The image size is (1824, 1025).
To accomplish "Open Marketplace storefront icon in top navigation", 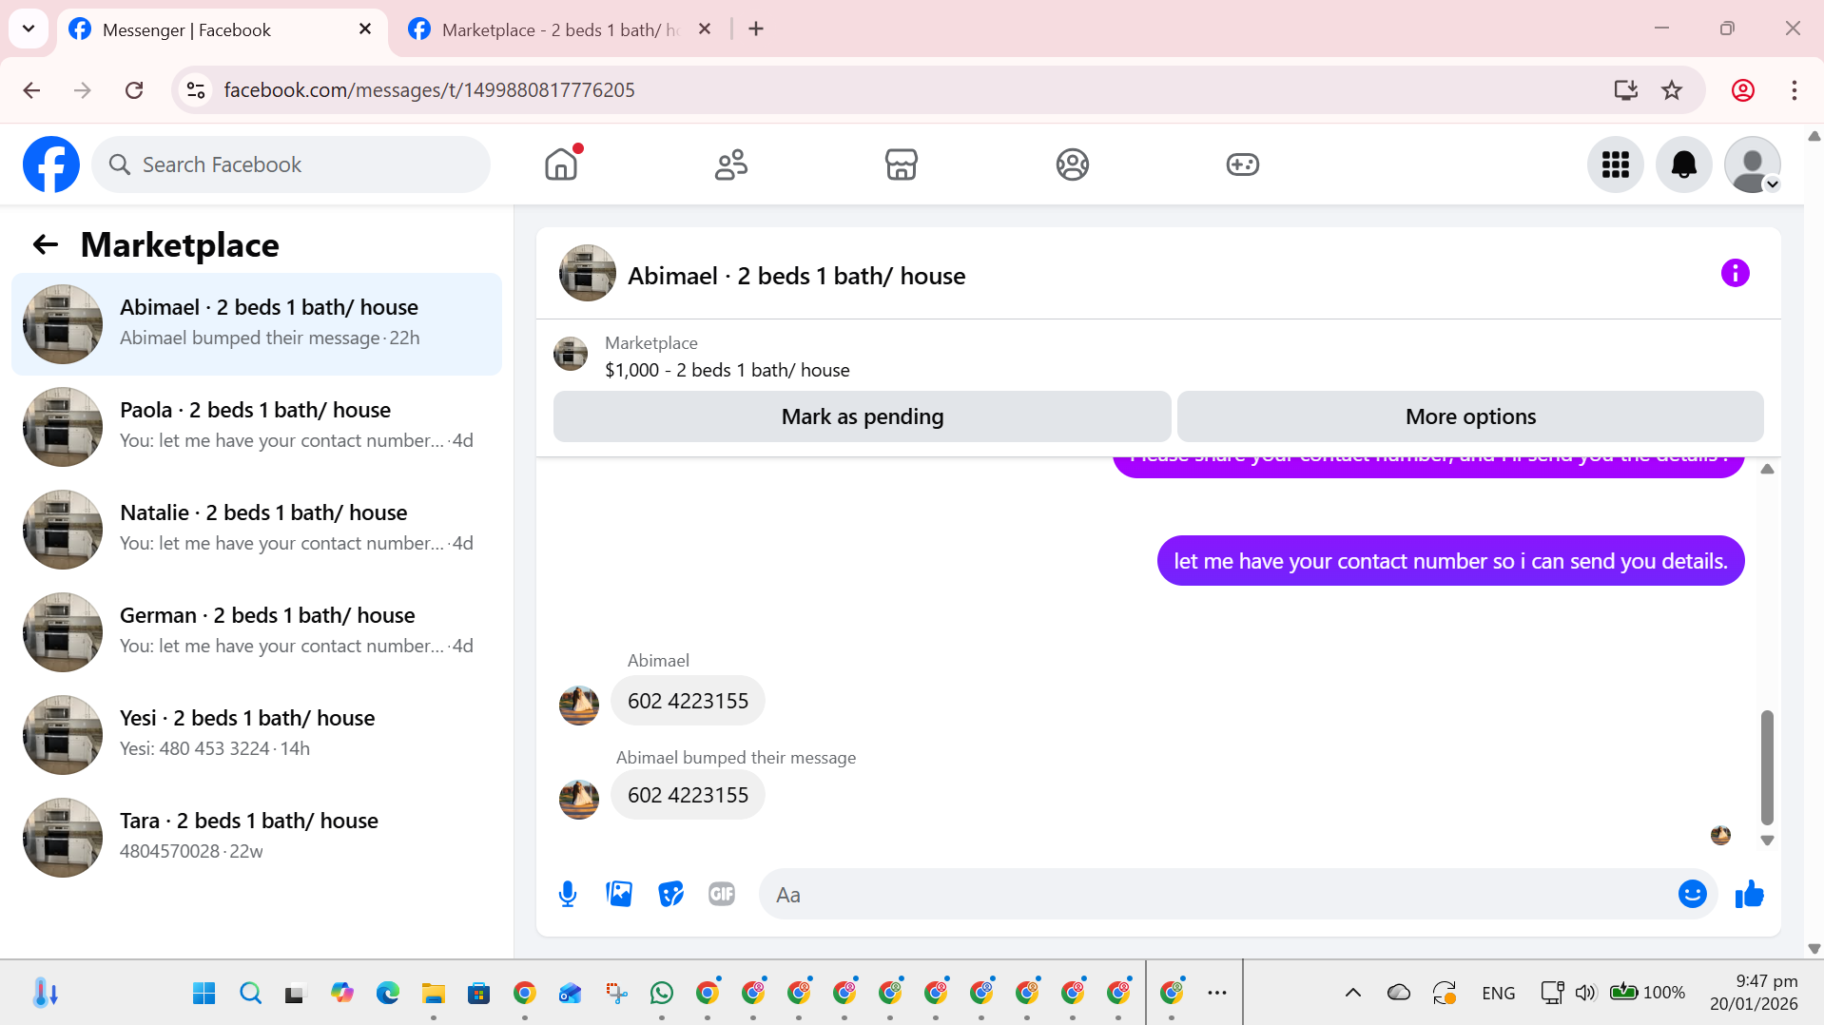I will 902,164.
